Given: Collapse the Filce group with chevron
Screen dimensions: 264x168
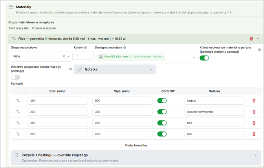Looking at the screenshot, I should [258, 39].
